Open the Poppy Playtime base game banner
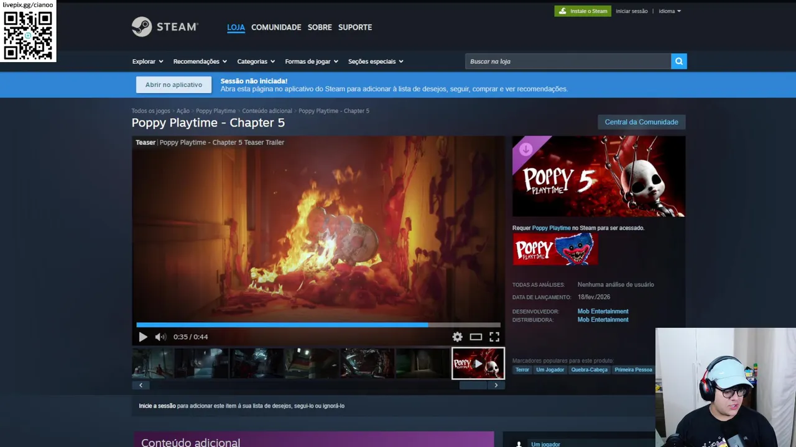The height and width of the screenshot is (447, 796). [x=555, y=250]
